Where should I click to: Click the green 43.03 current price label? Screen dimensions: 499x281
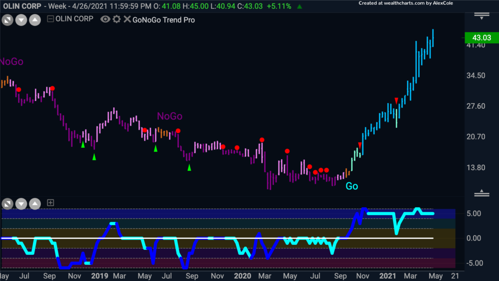tap(481, 38)
